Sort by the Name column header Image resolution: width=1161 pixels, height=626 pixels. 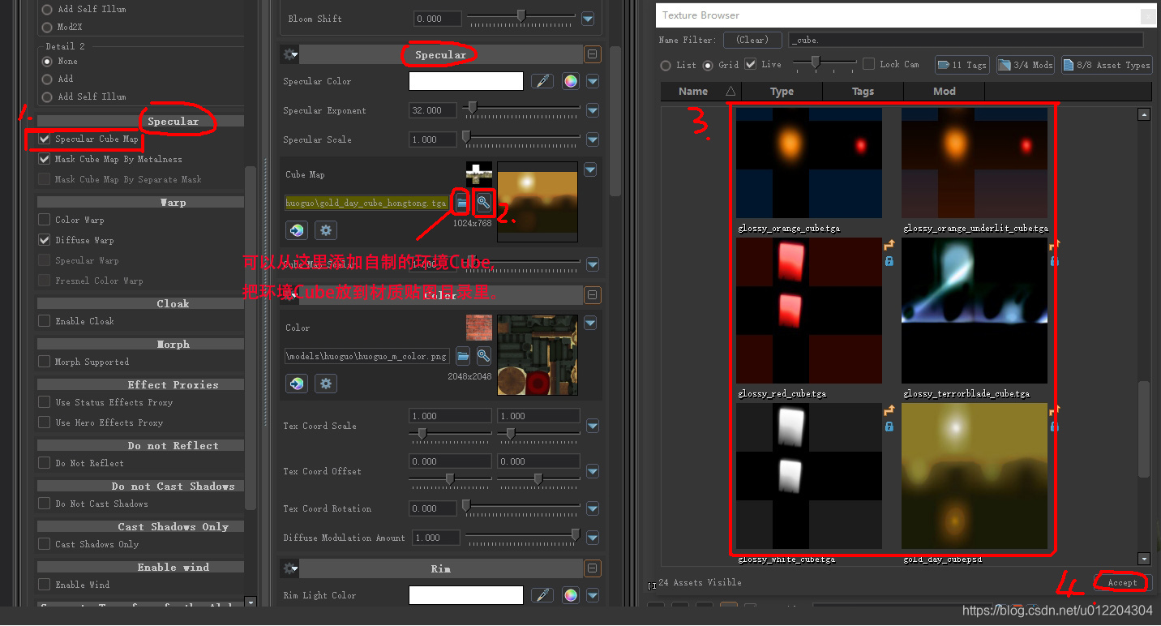coord(700,91)
